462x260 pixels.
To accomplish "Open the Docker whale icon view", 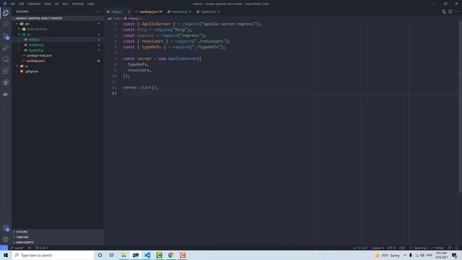I will point(6,94).
